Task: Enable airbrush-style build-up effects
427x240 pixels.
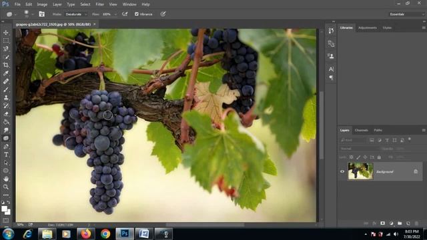Action: [x=125, y=14]
